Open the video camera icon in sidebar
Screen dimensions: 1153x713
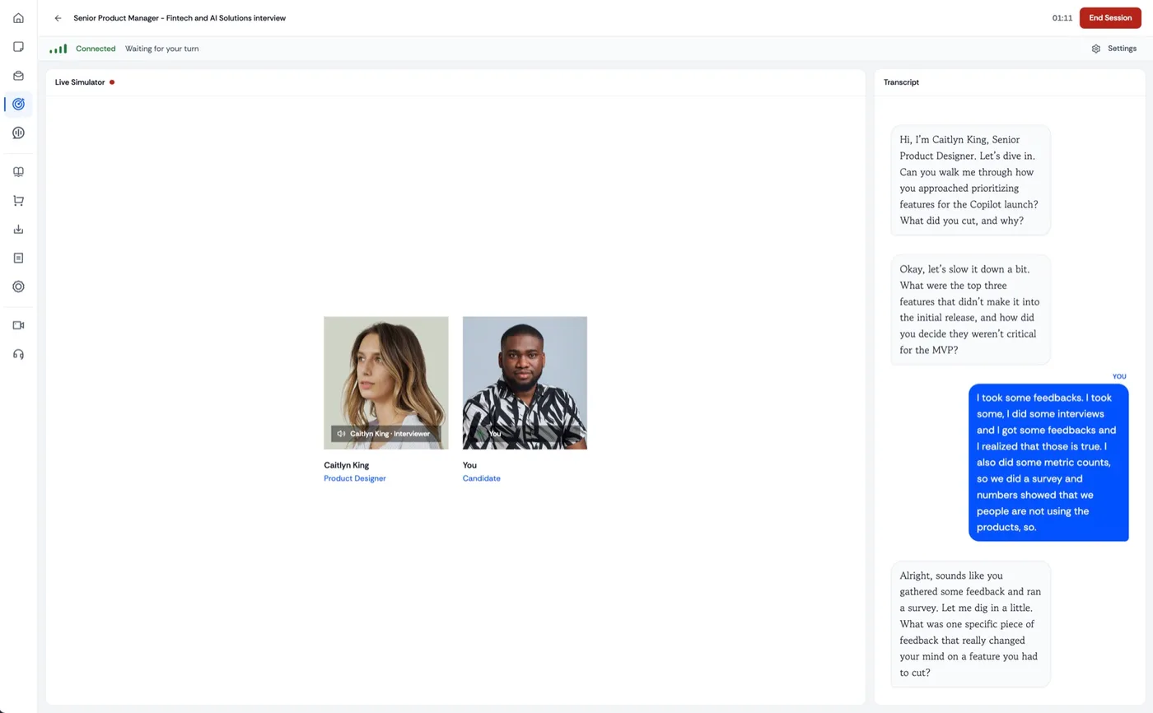(x=18, y=325)
